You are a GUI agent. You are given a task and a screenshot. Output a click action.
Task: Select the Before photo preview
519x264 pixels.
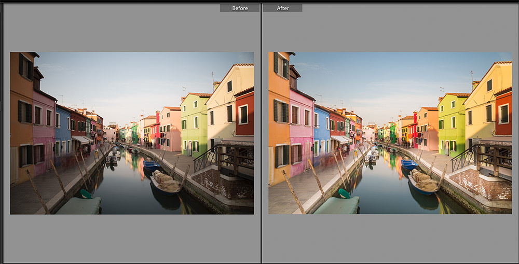[x=132, y=133]
